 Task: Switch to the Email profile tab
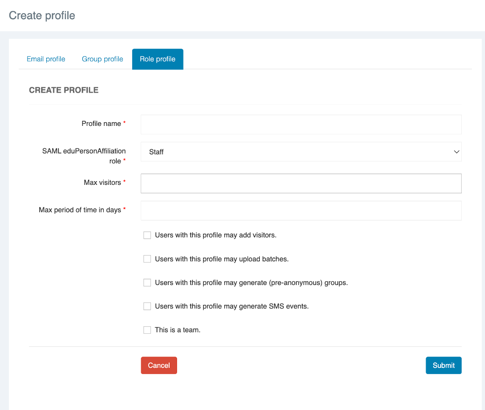(x=46, y=59)
